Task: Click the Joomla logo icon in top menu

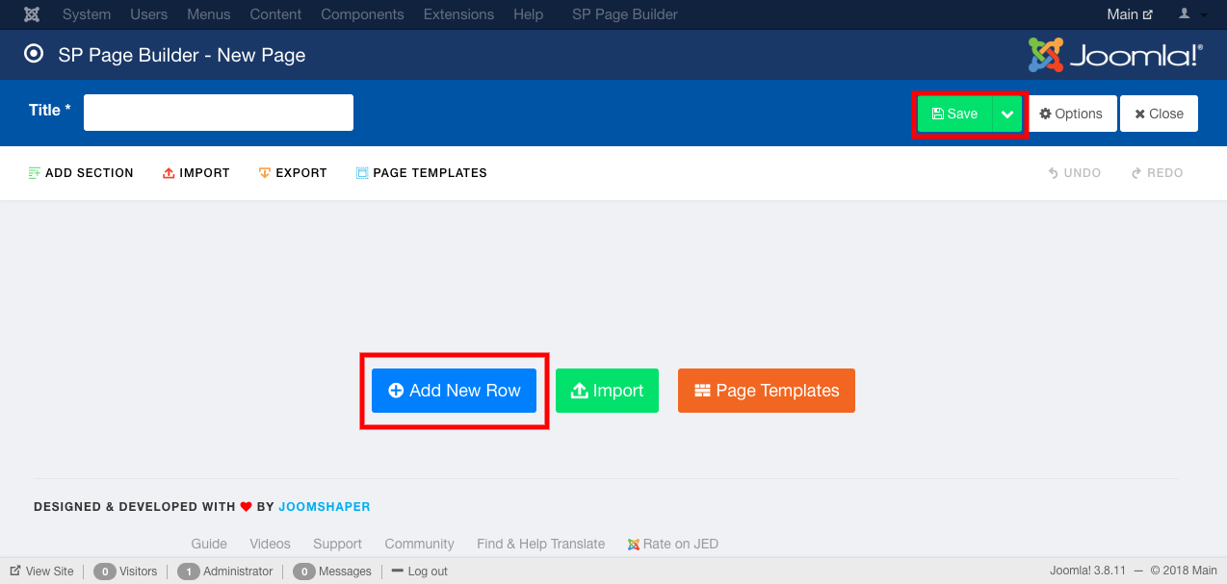Action: click(32, 14)
